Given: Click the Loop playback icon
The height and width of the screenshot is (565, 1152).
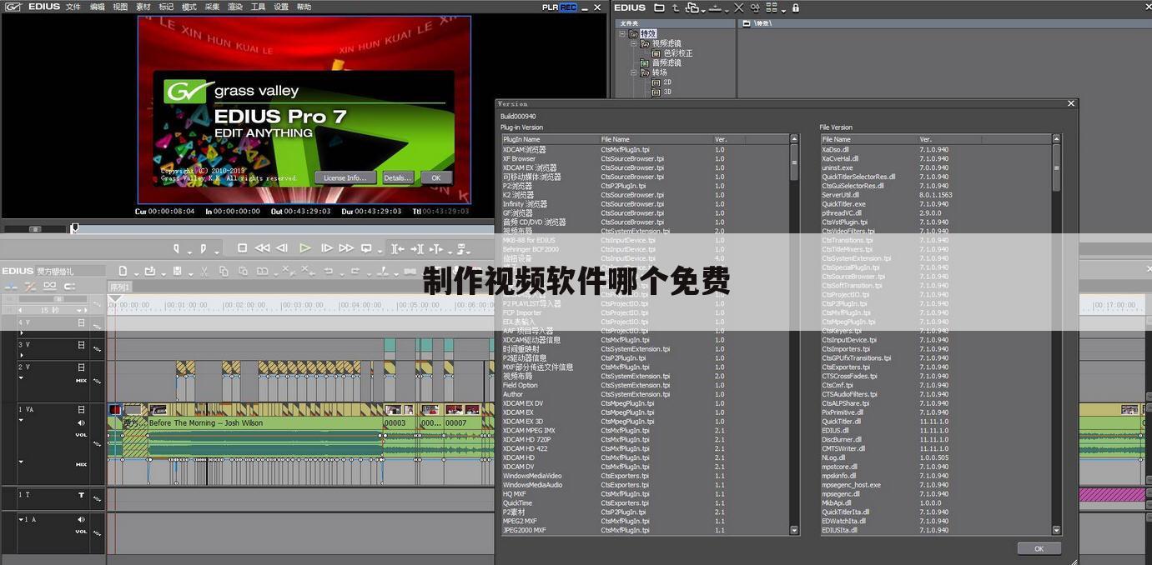Looking at the screenshot, I should [366, 248].
